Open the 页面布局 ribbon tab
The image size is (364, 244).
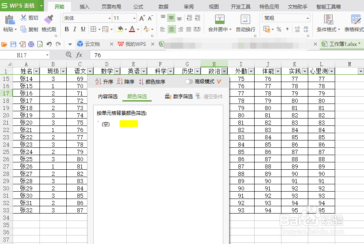click(111, 7)
